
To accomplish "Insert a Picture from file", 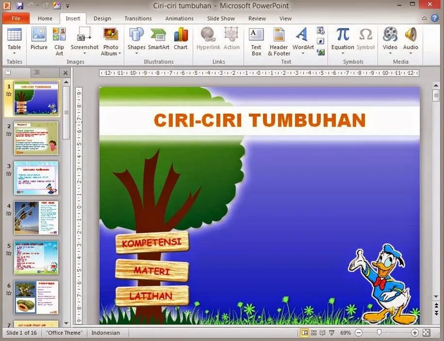I will click(x=39, y=39).
